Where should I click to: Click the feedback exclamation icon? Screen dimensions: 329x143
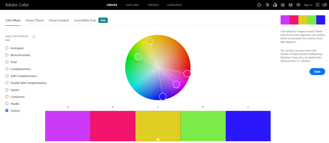290,5
